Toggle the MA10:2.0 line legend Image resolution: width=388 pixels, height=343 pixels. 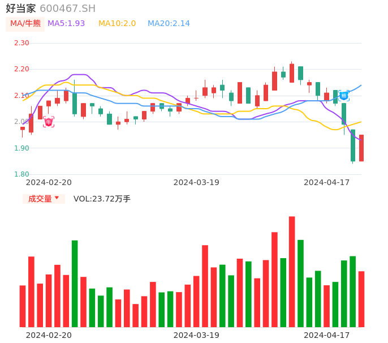coord(117,23)
